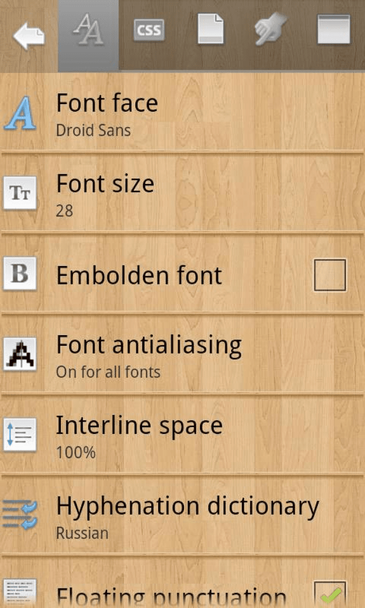Open the page settings tab icon

(x=211, y=29)
